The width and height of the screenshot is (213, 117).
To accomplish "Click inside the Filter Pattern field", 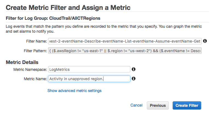I will pyautogui.click(x=125, y=51).
